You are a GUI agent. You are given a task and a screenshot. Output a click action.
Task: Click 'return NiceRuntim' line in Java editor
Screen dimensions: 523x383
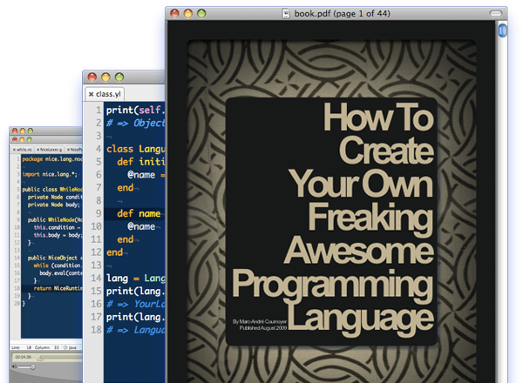58,288
